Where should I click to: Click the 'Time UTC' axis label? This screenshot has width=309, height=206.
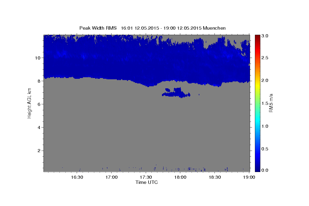coord(147,182)
